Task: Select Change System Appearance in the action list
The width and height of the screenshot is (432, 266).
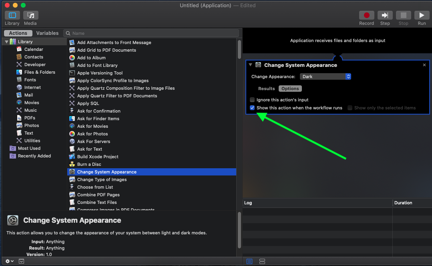Action: tap(151, 172)
